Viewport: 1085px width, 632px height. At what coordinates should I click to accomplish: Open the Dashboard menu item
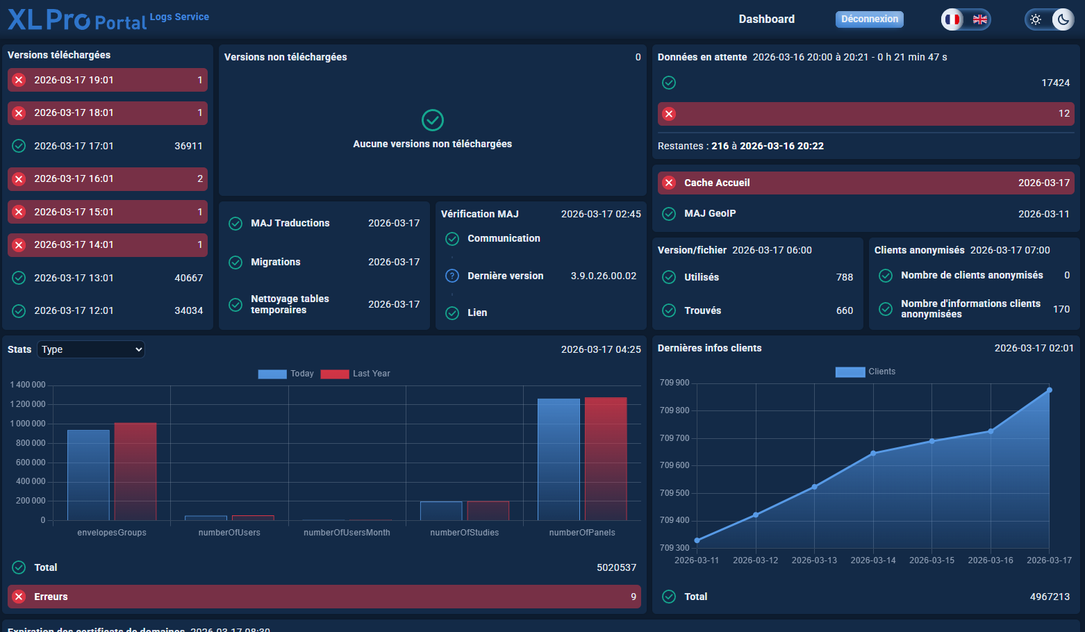pos(766,19)
